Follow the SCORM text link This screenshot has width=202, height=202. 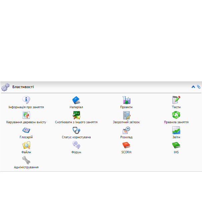pos(126,152)
